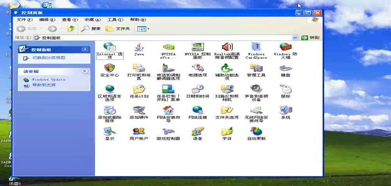Open the 任务计划 icon
Screen dimensions: 391x186
point(139,89)
